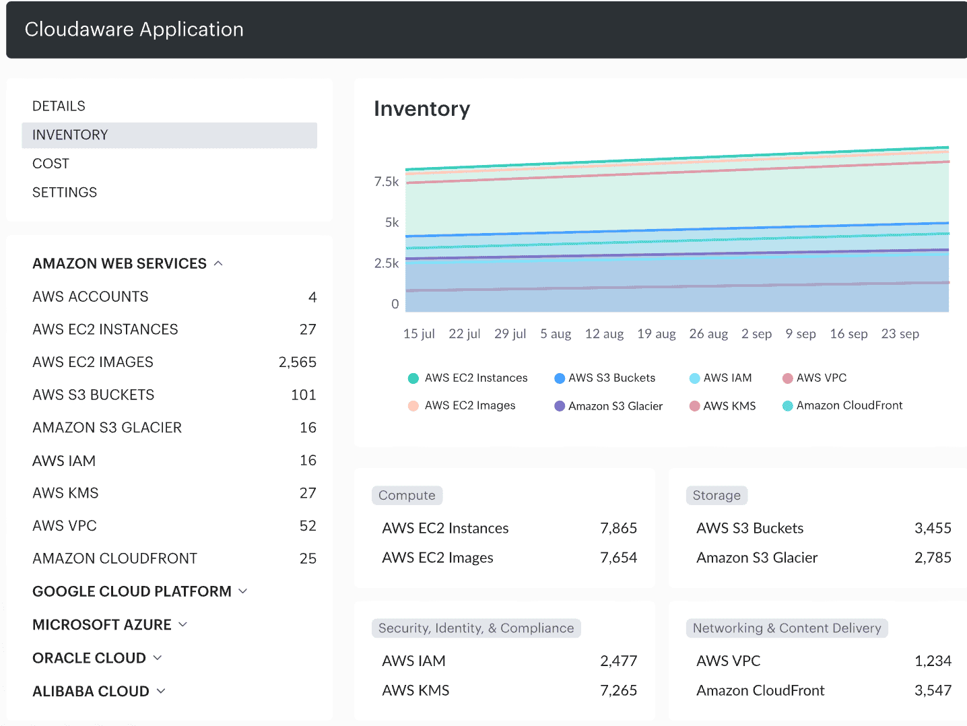Click the 2,477 IAM count

point(619,661)
